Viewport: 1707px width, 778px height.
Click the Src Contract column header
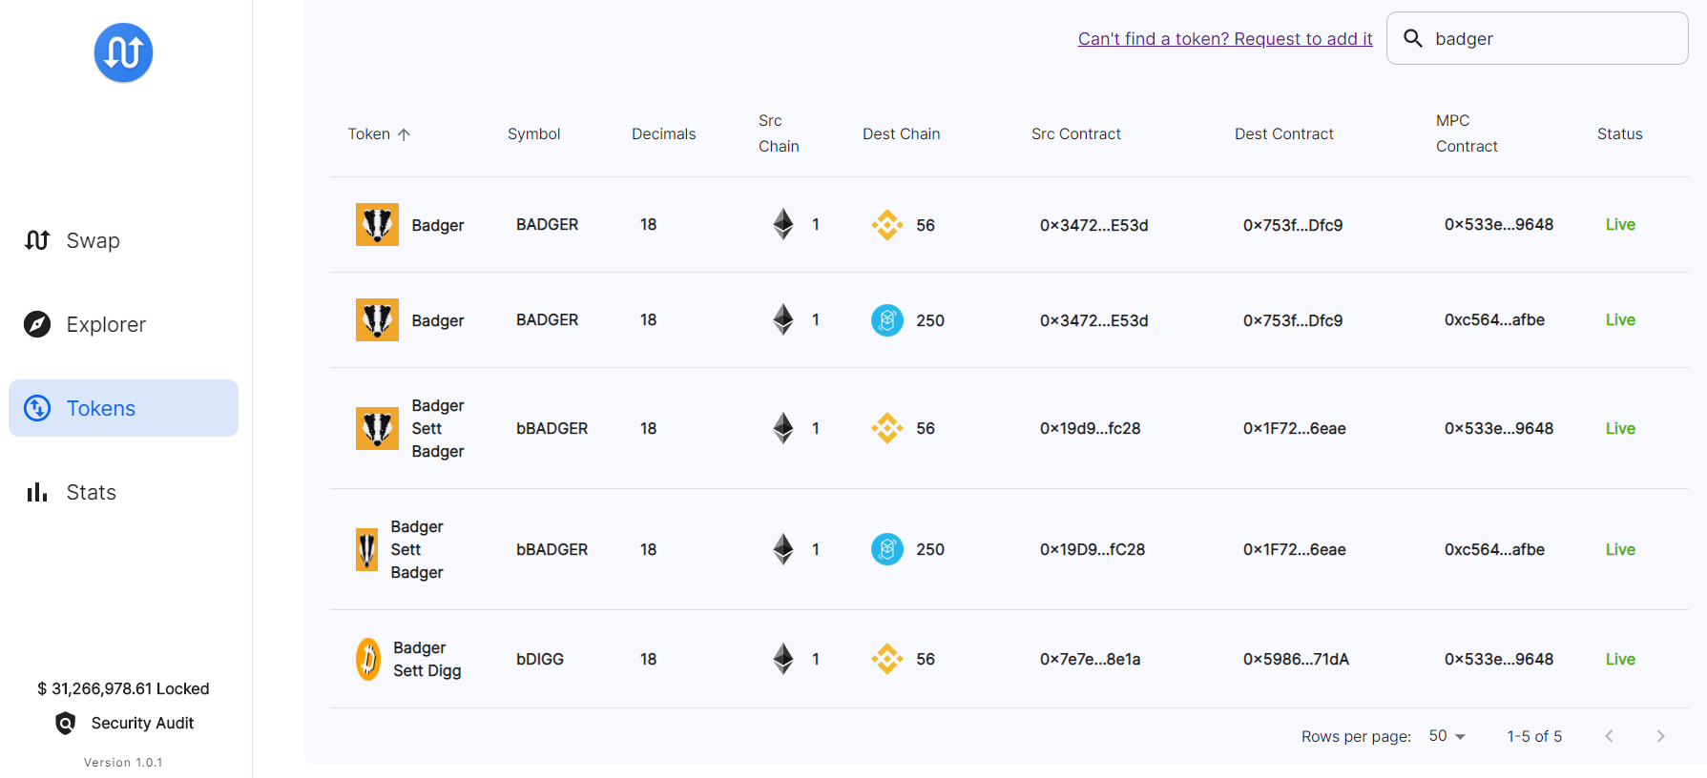[x=1076, y=134]
